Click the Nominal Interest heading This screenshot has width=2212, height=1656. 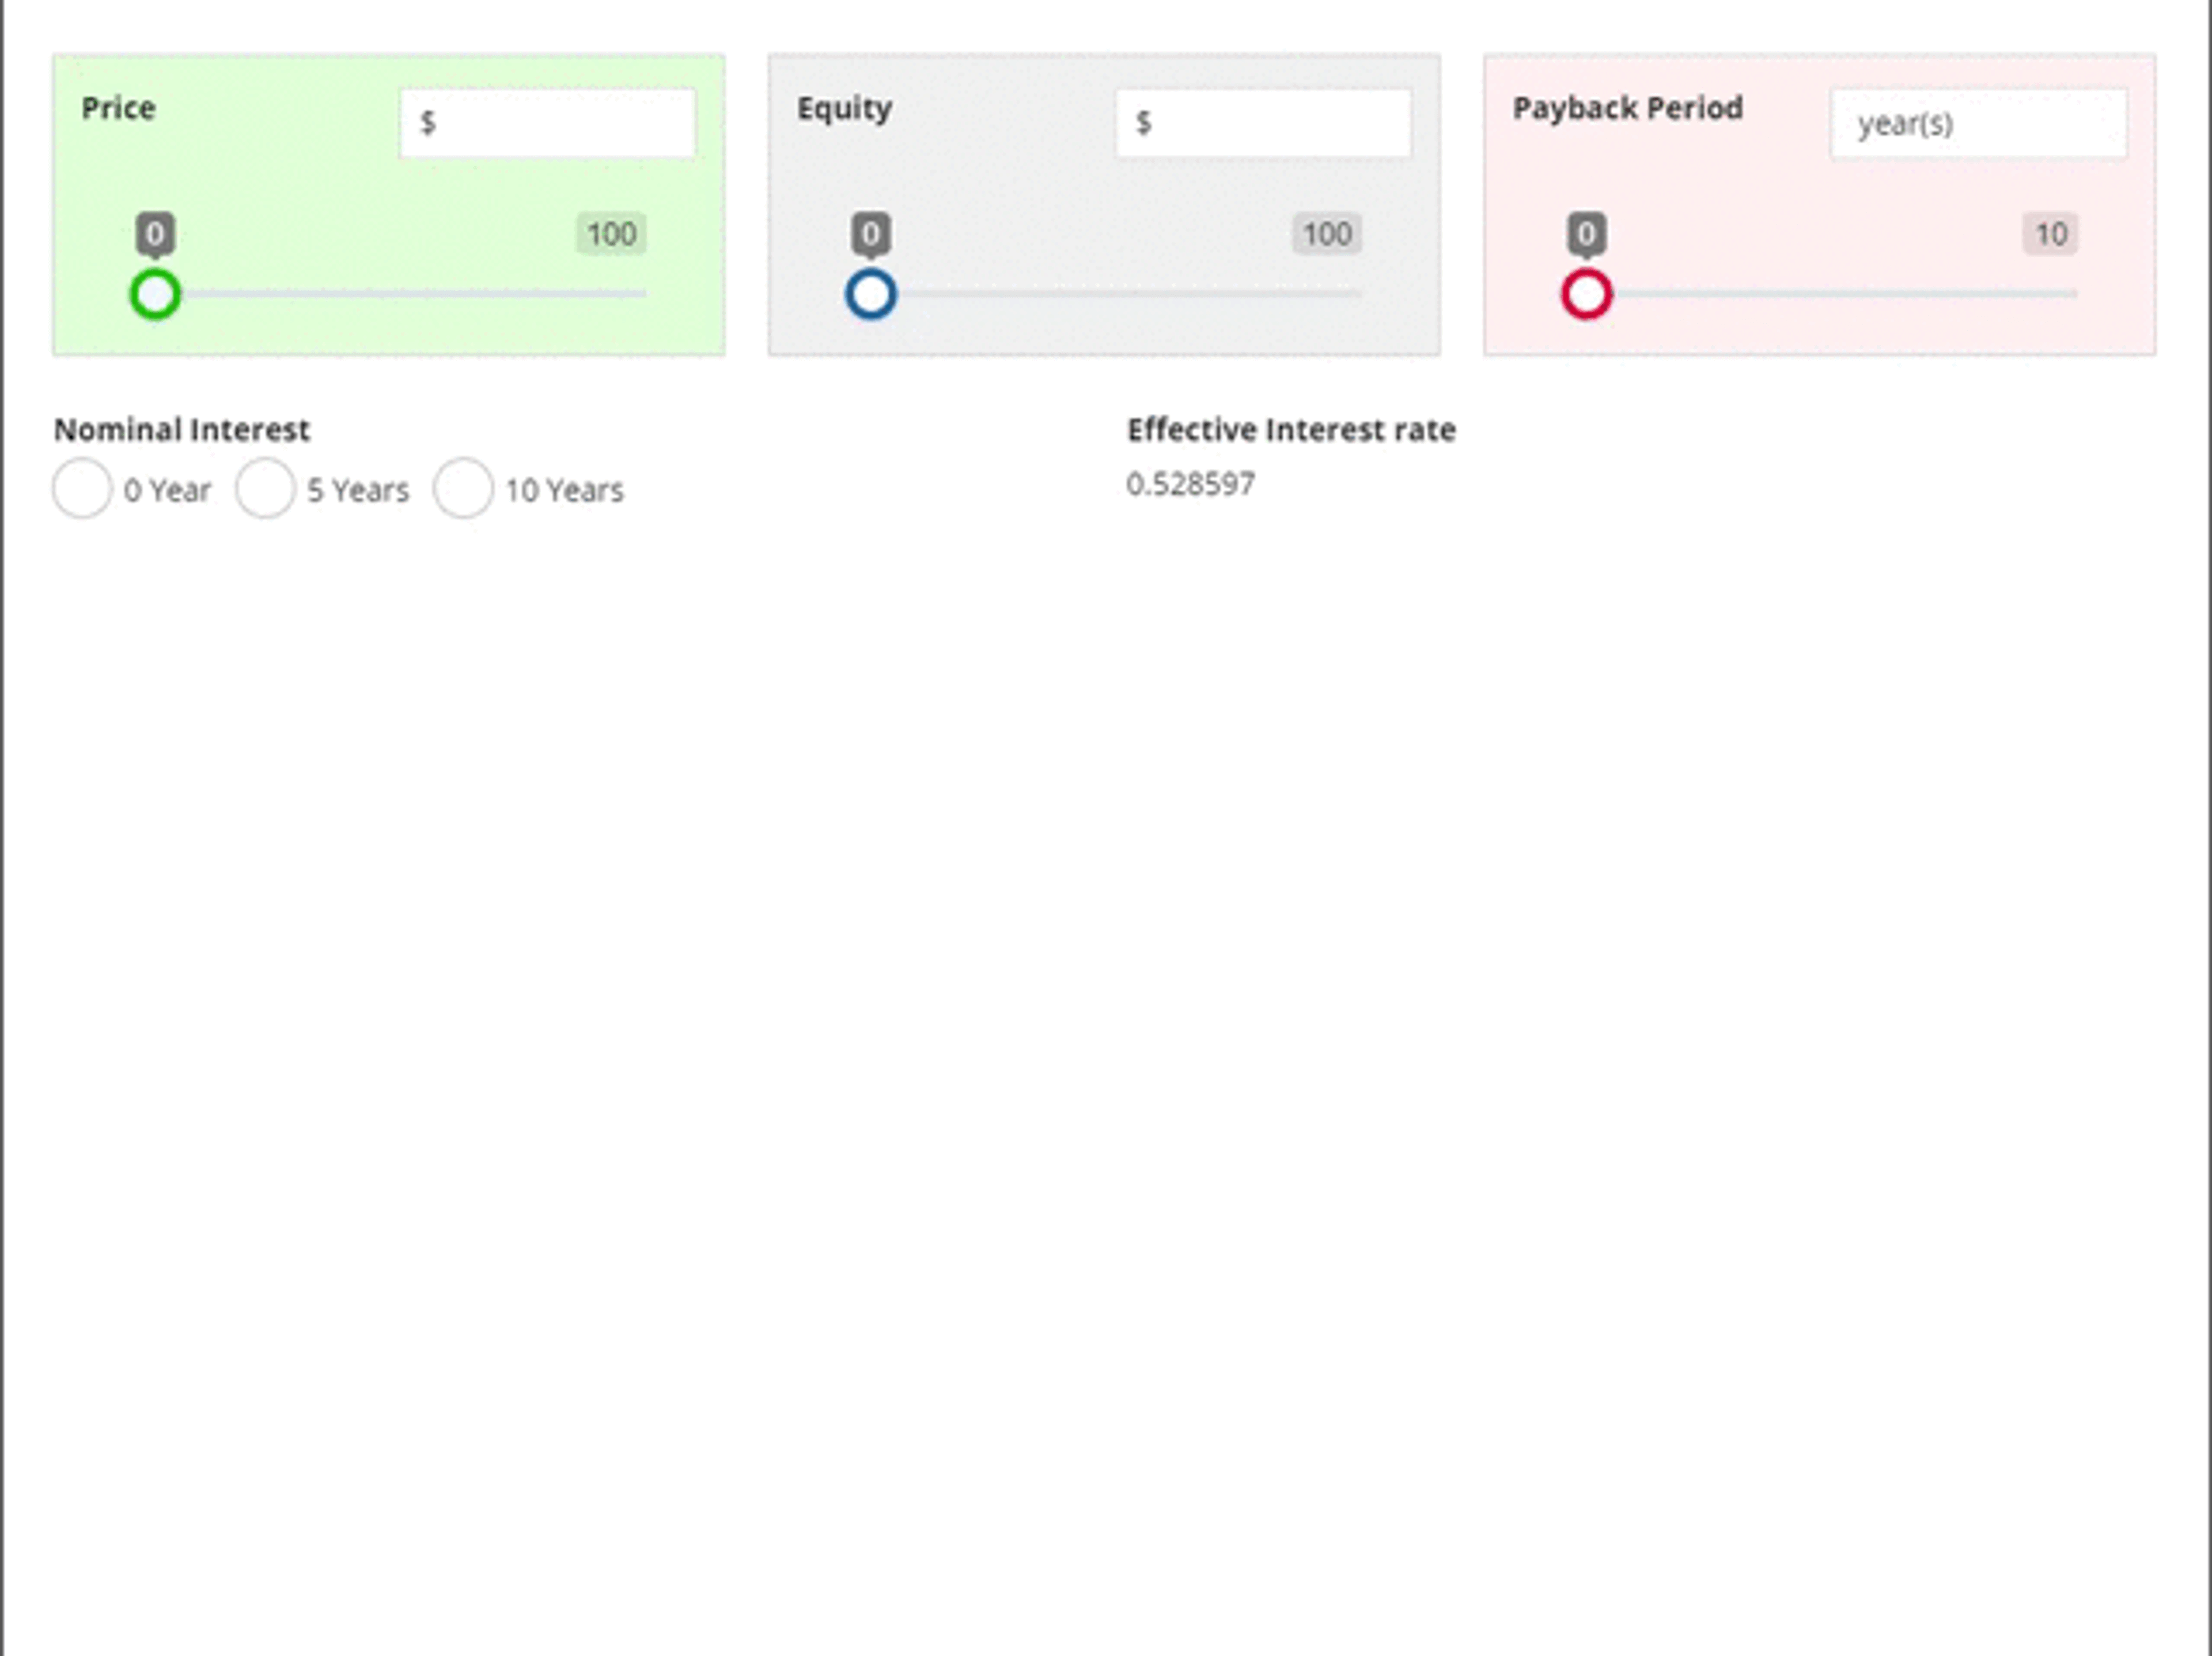point(181,430)
